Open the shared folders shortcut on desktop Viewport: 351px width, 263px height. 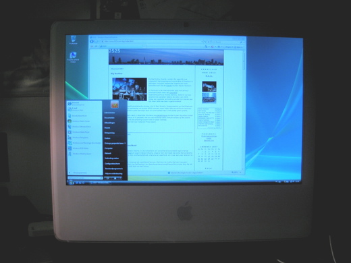click(74, 57)
